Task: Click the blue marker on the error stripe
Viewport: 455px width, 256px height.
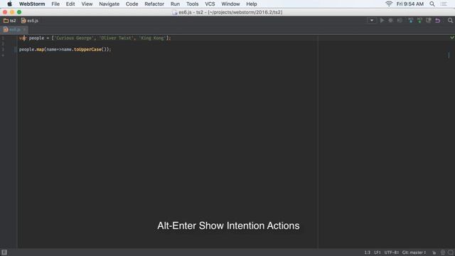Action: 449,55
